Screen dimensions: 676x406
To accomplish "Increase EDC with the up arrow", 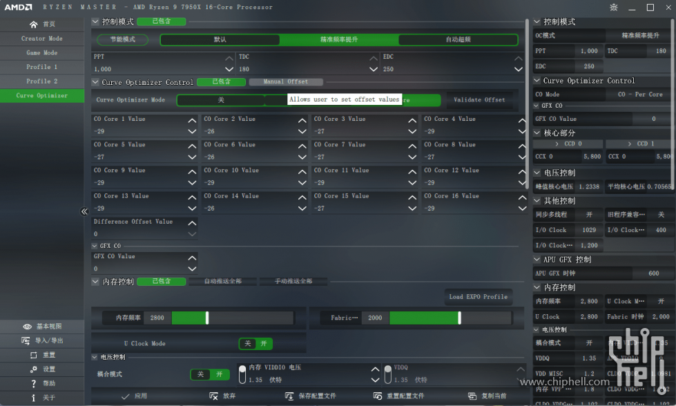I will (518, 58).
